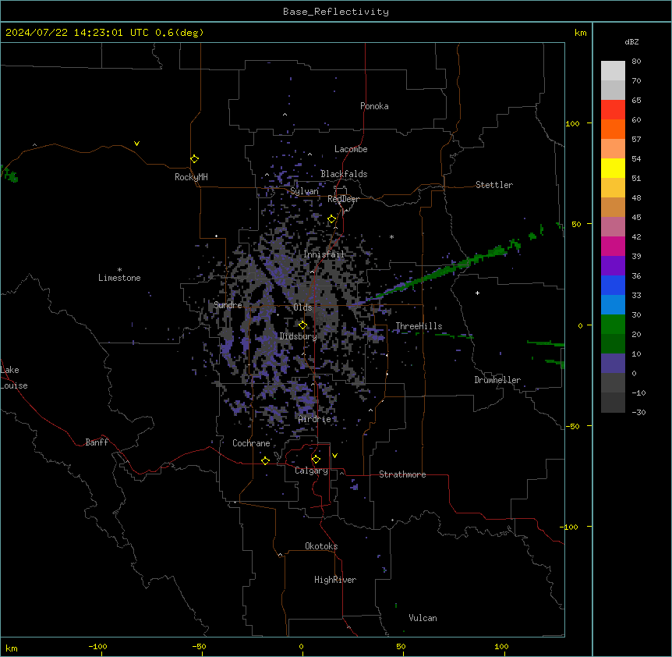Pick the blue 33-36 dBZ legend swatch
Image resolution: width=672 pixels, height=657 pixels.
[x=613, y=285]
